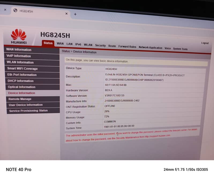
Task: Click the Logout link
Action: (205, 43)
